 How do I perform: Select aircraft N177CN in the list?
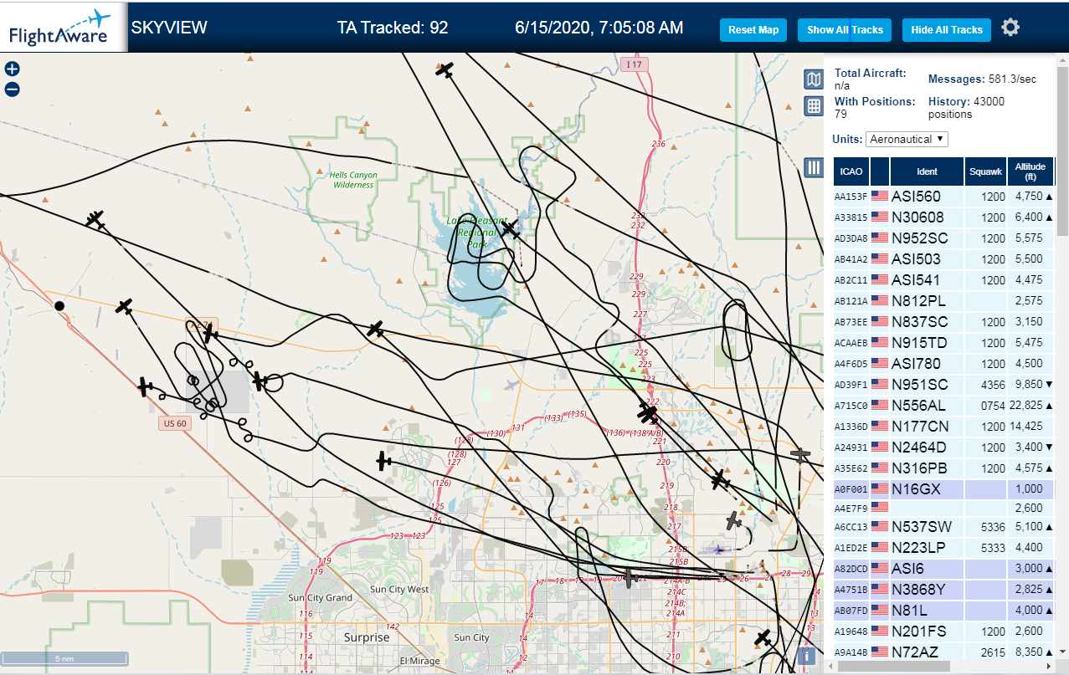click(944, 427)
